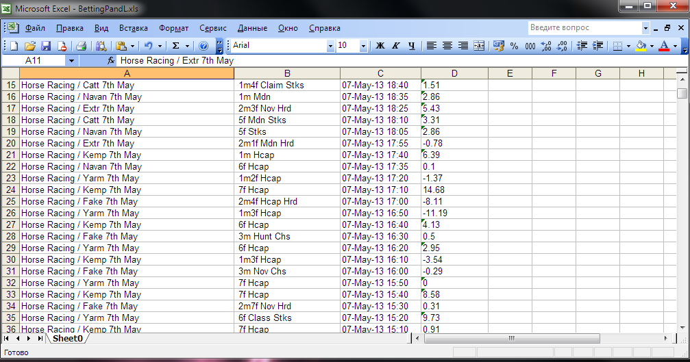This screenshot has height=362, width=690.
Task: Open the AutoSum functions dropdown arrow
Action: [187, 46]
